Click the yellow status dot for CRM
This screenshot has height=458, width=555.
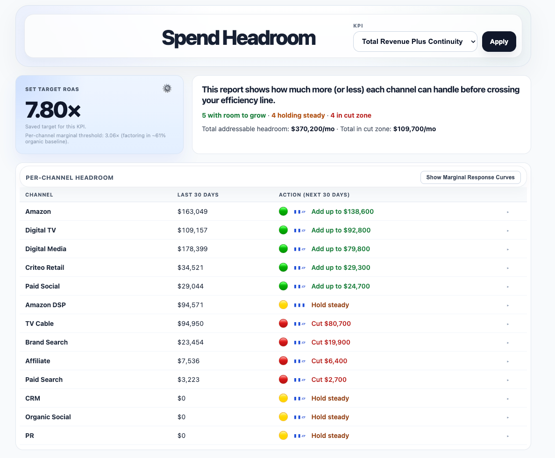(283, 398)
